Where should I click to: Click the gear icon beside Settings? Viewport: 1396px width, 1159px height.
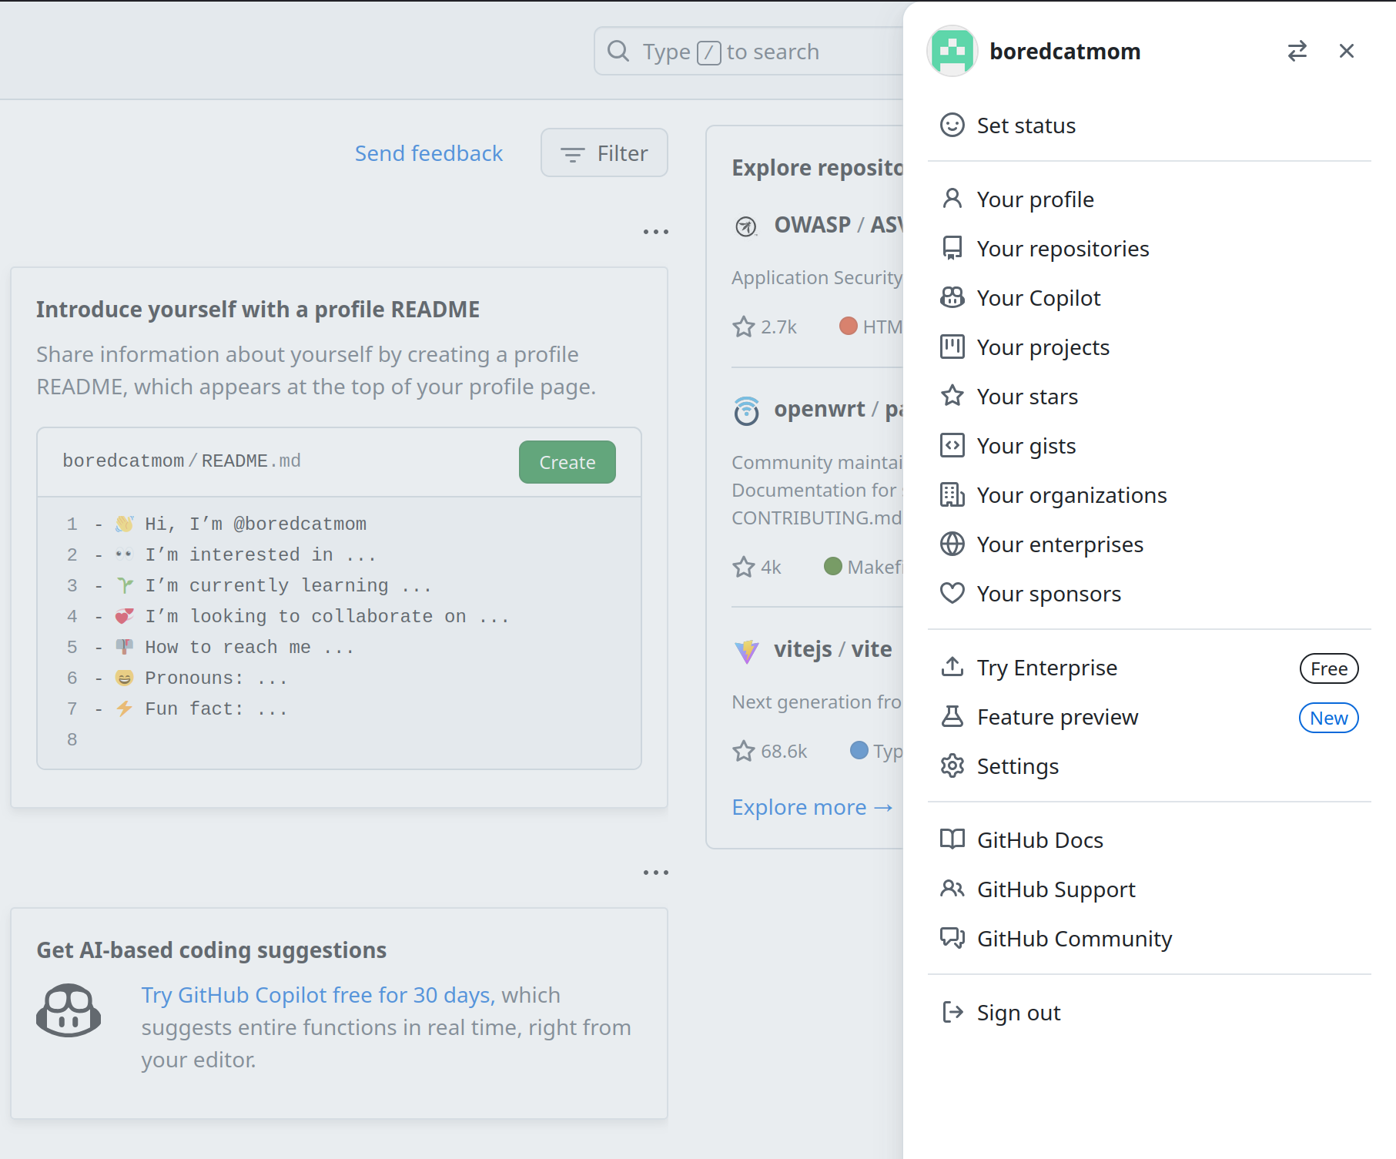(952, 765)
